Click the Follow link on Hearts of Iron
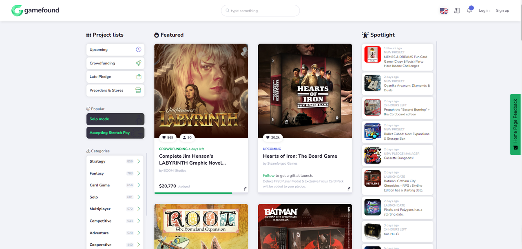 (x=269, y=176)
